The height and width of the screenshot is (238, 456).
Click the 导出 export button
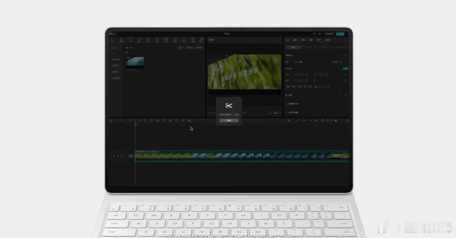click(x=340, y=34)
